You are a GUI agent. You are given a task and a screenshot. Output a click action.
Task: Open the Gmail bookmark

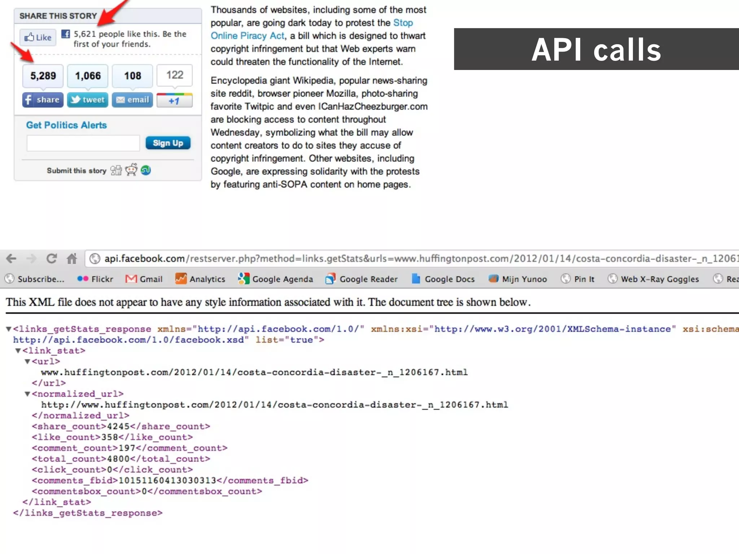pos(144,279)
